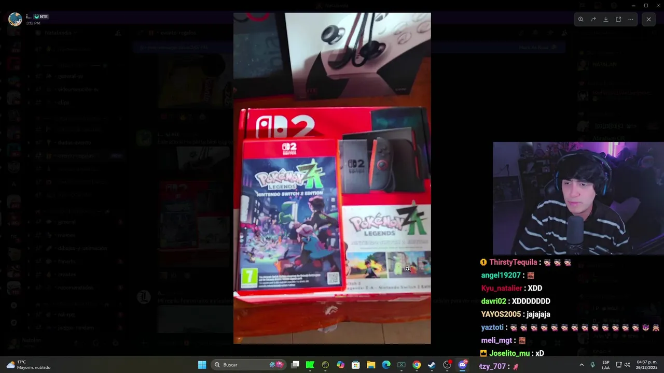
Task: Open Steam from the taskbar
Action: (x=432, y=365)
